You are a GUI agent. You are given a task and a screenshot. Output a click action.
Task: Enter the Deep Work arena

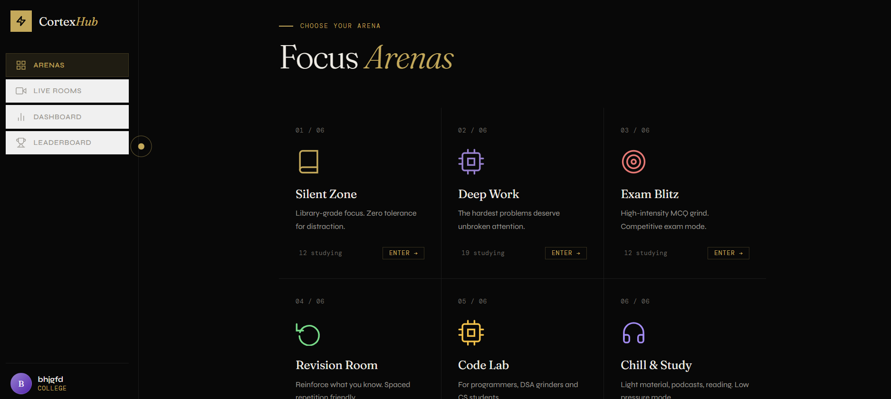(x=565, y=253)
